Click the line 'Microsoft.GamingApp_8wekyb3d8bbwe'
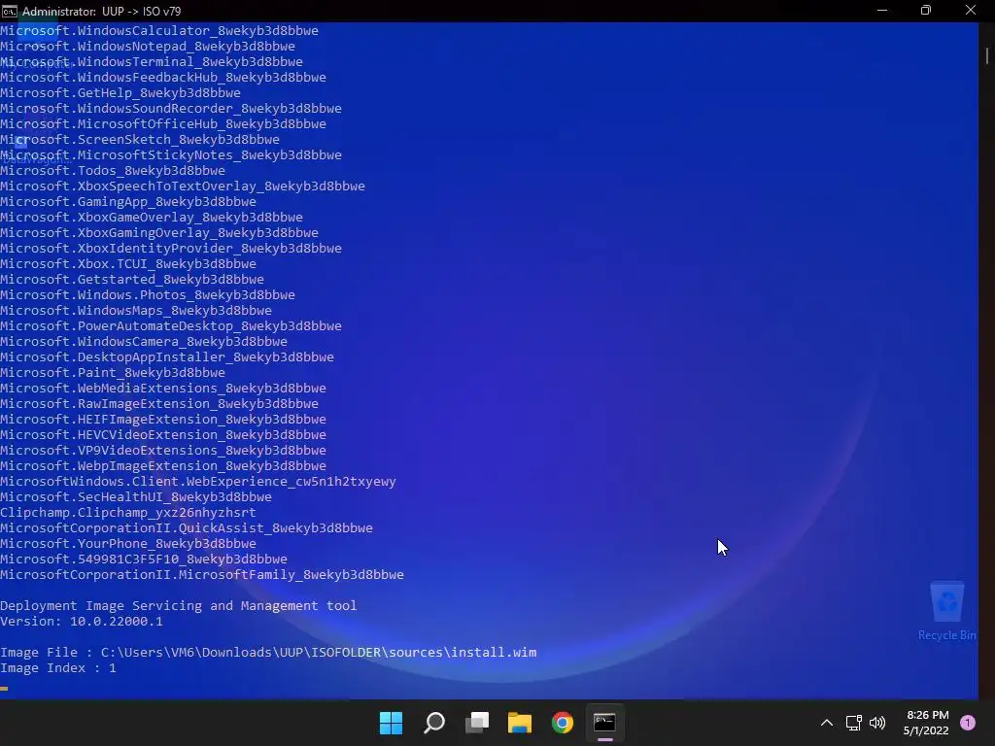The image size is (995, 746). [x=128, y=202]
